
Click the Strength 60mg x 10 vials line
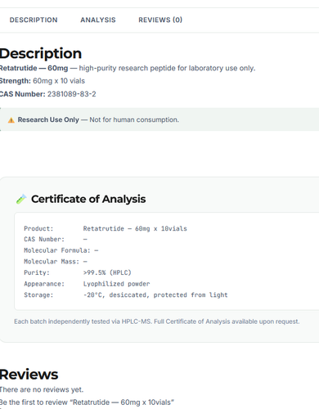coord(43,81)
